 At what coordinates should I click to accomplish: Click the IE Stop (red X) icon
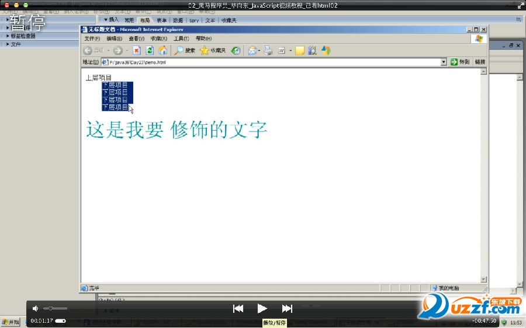(137, 51)
